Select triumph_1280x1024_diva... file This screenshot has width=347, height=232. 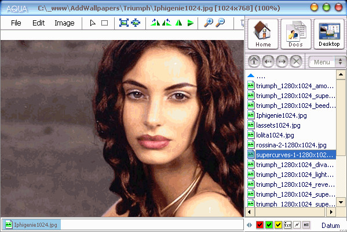(295, 165)
